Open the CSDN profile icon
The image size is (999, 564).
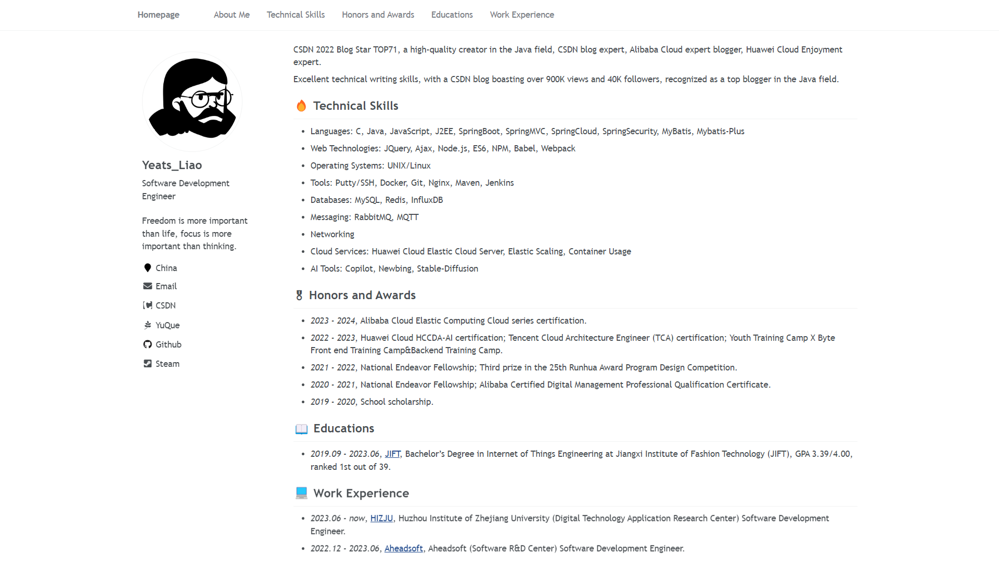coord(148,305)
